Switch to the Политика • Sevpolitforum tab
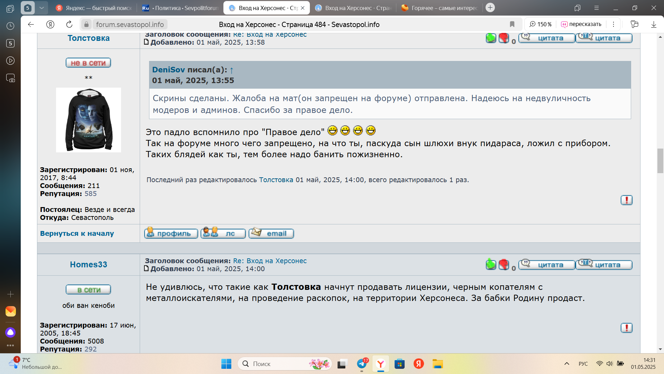This screenshot has height=374, width=664. (181, 8)
